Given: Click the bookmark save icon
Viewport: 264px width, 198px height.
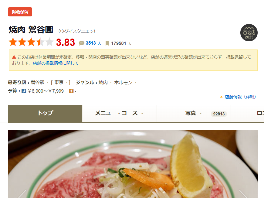Looking at the screenshot, I should (107, 43).
